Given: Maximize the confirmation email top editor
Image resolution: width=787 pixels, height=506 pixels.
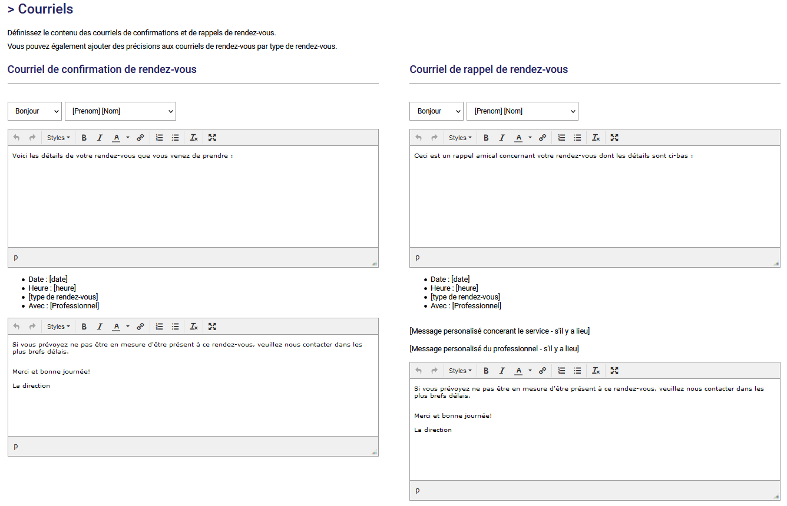Looking at the screenshot, I should click(x=213, y=138).
